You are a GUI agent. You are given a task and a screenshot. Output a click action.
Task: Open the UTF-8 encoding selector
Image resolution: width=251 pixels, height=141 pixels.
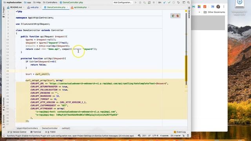point(155,136)
